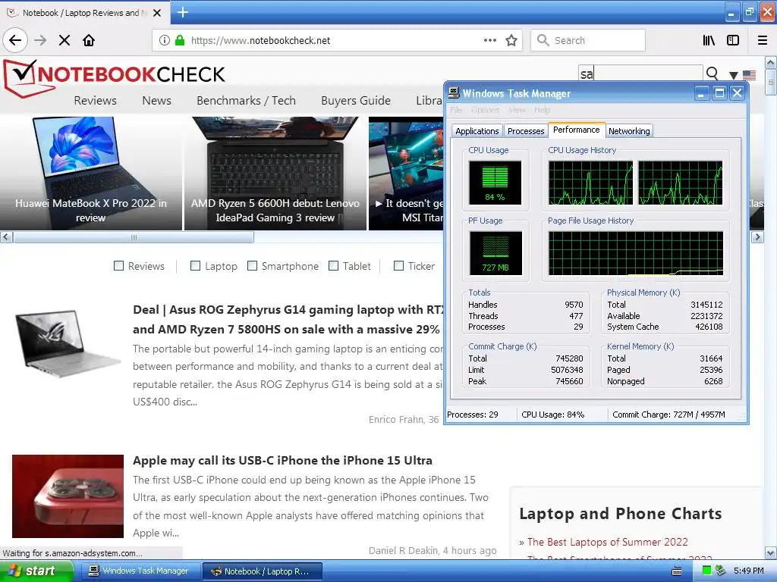The image size is (777, 582).
Task: Click the green padlock security icon
Action: [x=180, y=40]
